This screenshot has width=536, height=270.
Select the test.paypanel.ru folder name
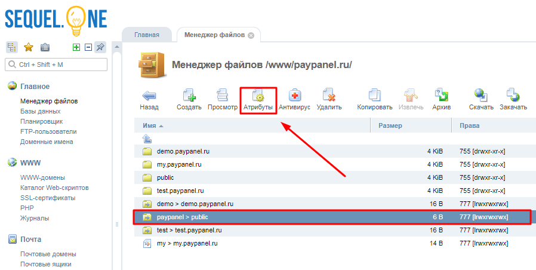point(180,191)
